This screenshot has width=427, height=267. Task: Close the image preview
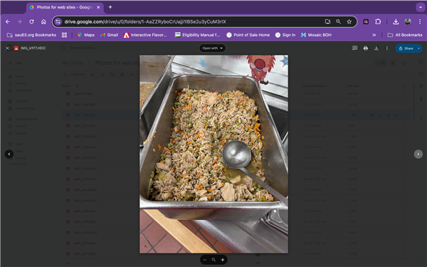coord(8,48)
